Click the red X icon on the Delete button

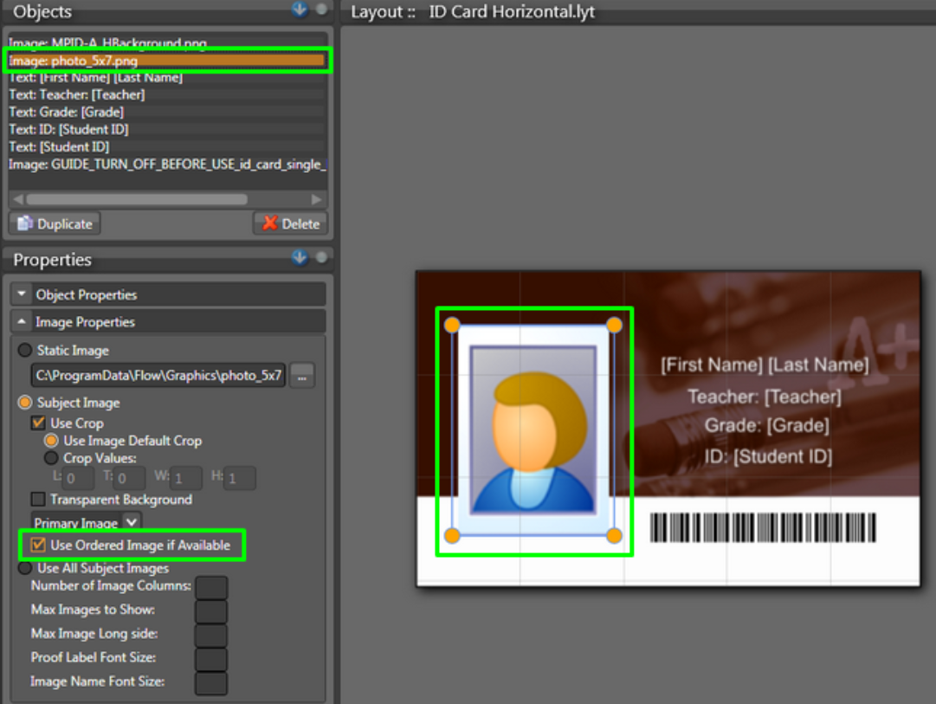(268, 223)
